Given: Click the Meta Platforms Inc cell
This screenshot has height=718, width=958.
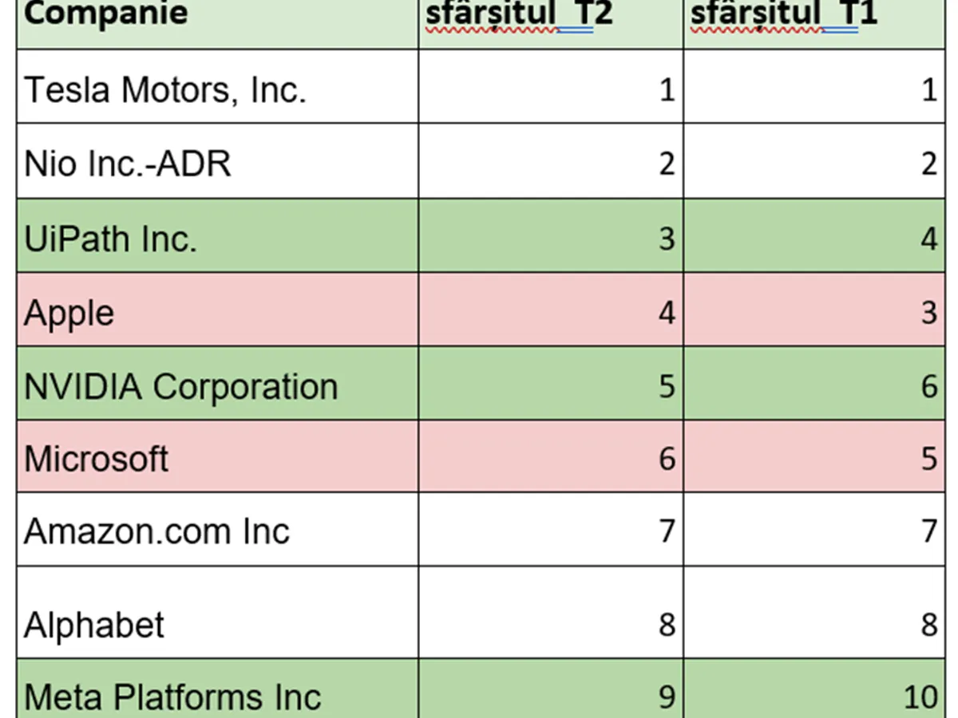Looking at the screenshot, I should coord(217,689).
